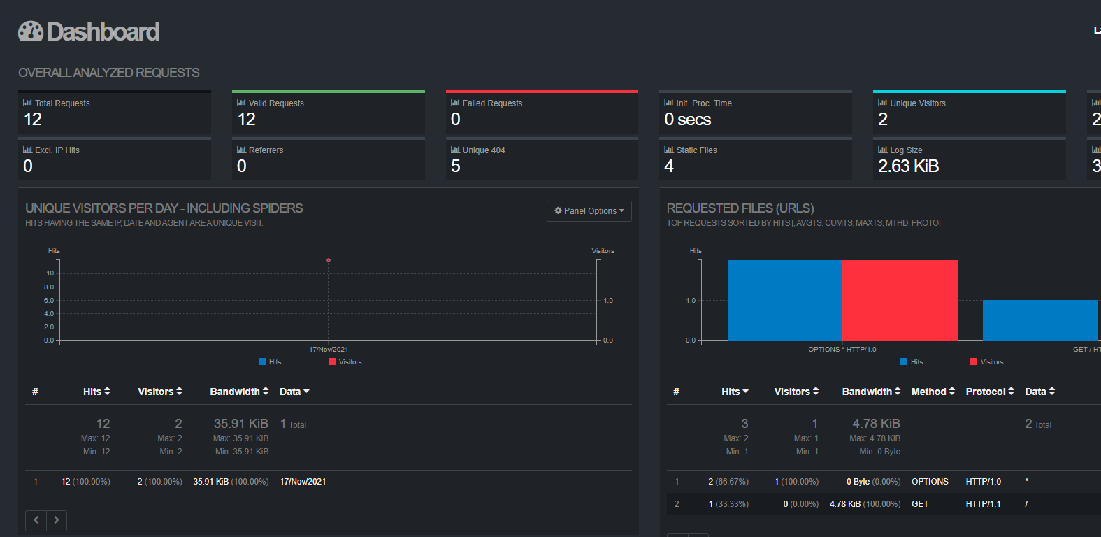Toggle Hits series in requested files legend
Image resolution: width=1101 pixels, height=537 pixels.
pyautogui.click(x=912, y=362)
